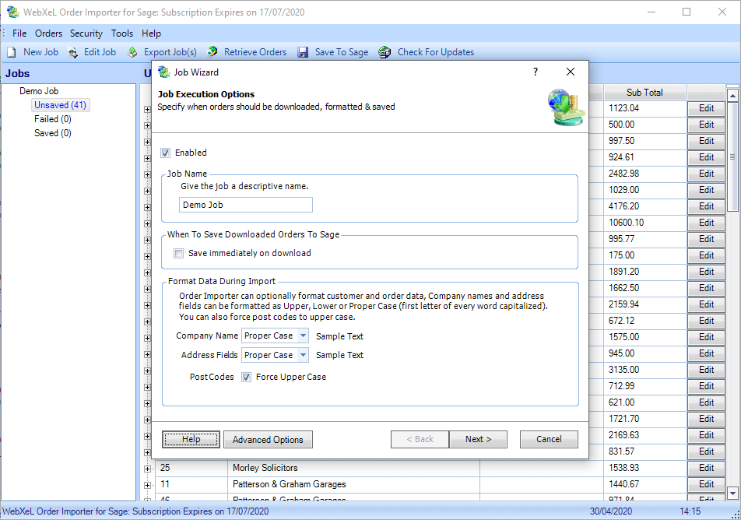Select Unsaved (41) in the Jobs tree

[60, 105]
